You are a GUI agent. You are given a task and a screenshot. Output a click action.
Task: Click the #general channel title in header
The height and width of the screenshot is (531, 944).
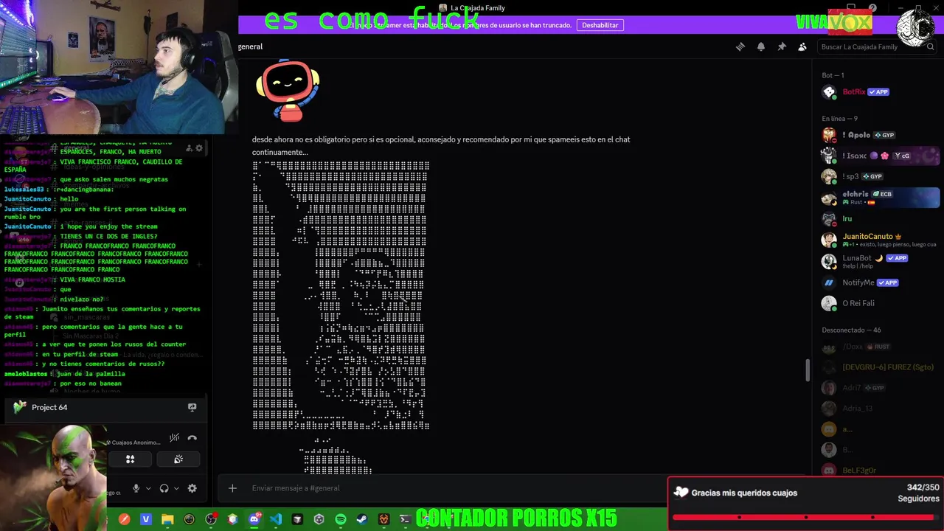pos(251,46)
